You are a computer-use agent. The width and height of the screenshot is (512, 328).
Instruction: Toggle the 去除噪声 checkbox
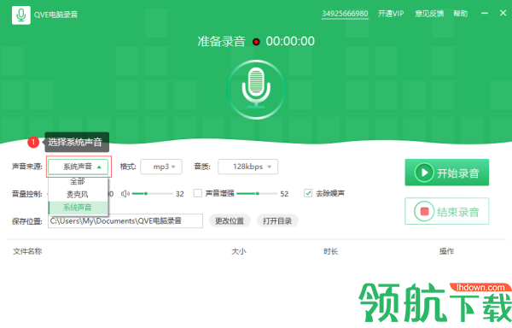pos(307,193)
